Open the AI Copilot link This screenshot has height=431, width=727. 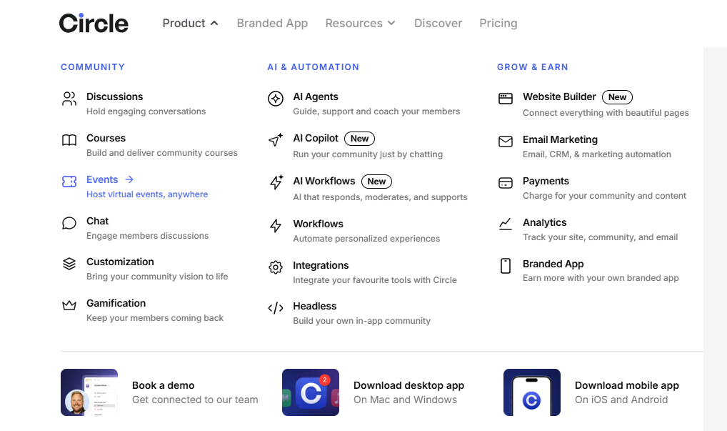pos(315,138)
